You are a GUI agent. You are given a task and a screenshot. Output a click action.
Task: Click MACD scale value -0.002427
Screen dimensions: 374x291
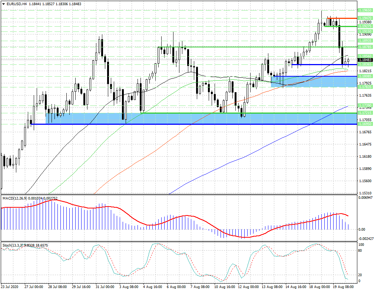pos(365,238)
